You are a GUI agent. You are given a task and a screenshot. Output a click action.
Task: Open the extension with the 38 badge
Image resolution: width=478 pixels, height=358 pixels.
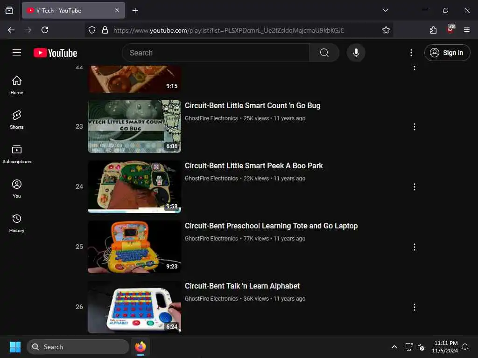450,29
